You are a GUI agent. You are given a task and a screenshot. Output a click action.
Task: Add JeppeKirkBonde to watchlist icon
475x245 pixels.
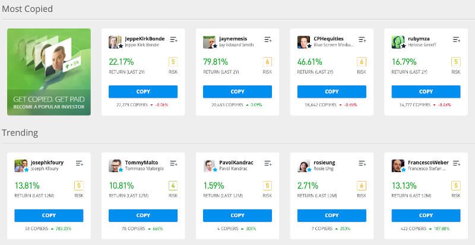click(173, 39)
